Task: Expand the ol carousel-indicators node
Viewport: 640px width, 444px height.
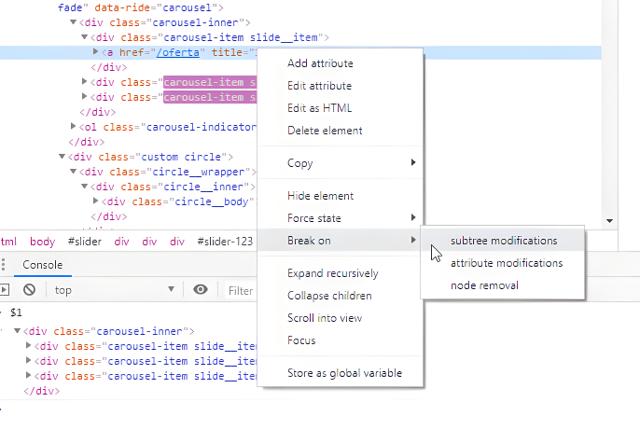Action: point(74,127)
